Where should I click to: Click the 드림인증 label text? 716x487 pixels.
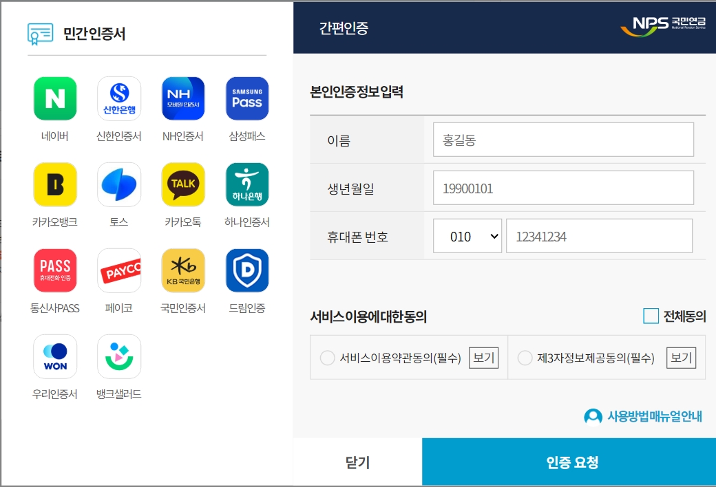[247, 308]
